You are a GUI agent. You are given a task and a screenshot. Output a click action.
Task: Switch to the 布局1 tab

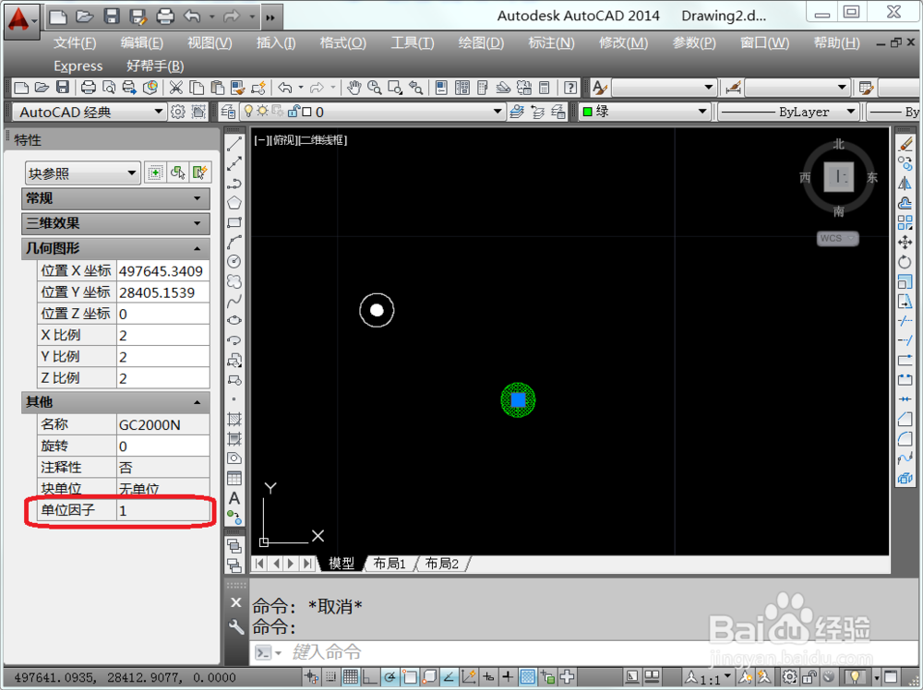(390, 564)
